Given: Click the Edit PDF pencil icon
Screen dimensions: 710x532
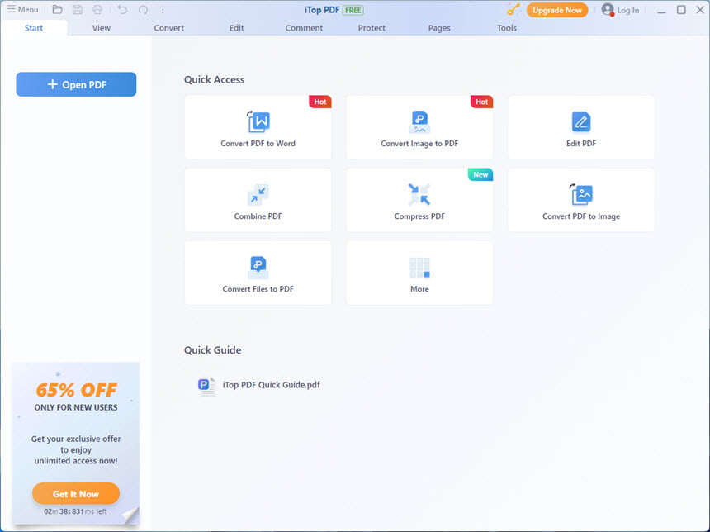Looking at the screenshot, I should click(581, 121).
